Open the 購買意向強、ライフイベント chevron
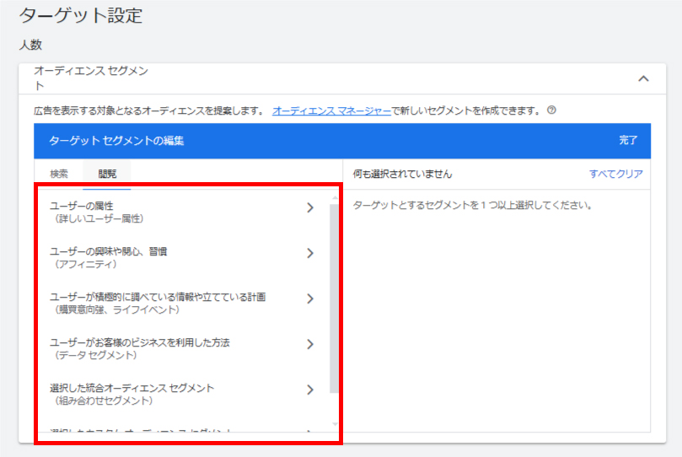Viewport: 682px width, 457px height. [x=310, y=298]
